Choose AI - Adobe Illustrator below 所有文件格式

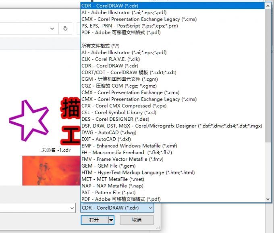point(172,52)
